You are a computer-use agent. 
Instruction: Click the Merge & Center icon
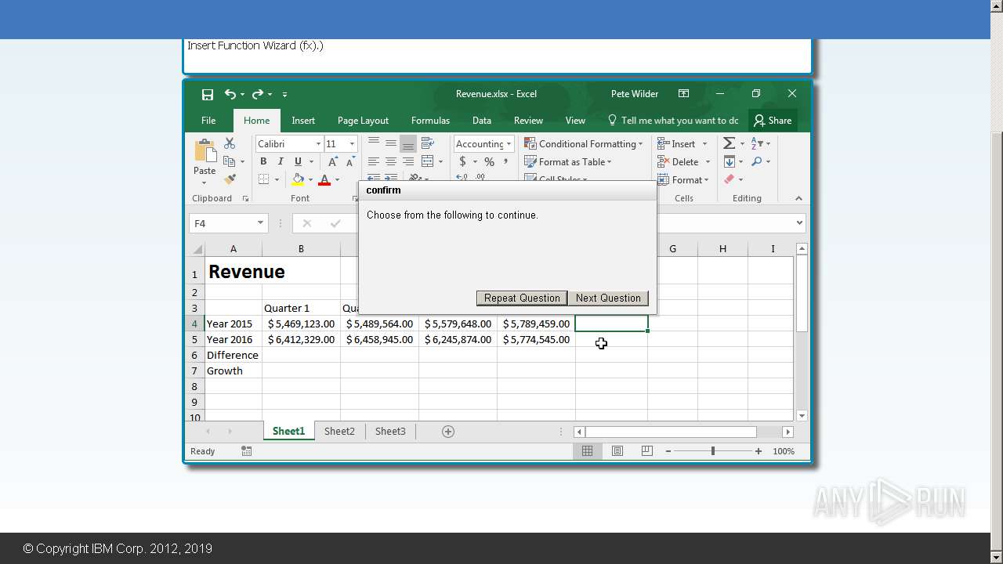click(428, 161)
